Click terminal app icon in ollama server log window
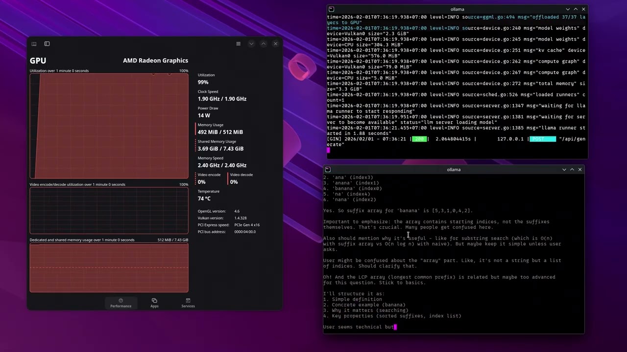This screenshot has height=352, width=627. click(331, 9)
